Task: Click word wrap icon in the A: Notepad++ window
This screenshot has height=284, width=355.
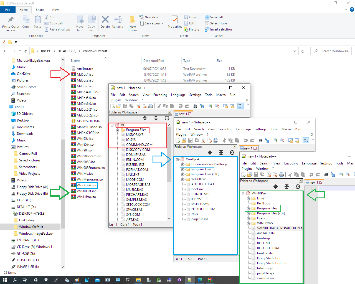Action: click(x=240, y=106)
